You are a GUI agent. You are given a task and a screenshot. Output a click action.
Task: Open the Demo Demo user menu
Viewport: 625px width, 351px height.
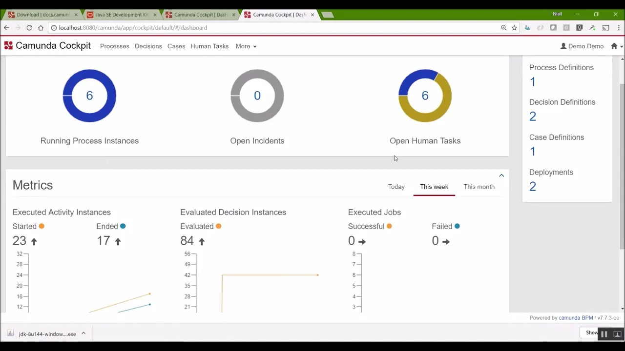pyautogui.click(x=582, y=46)
